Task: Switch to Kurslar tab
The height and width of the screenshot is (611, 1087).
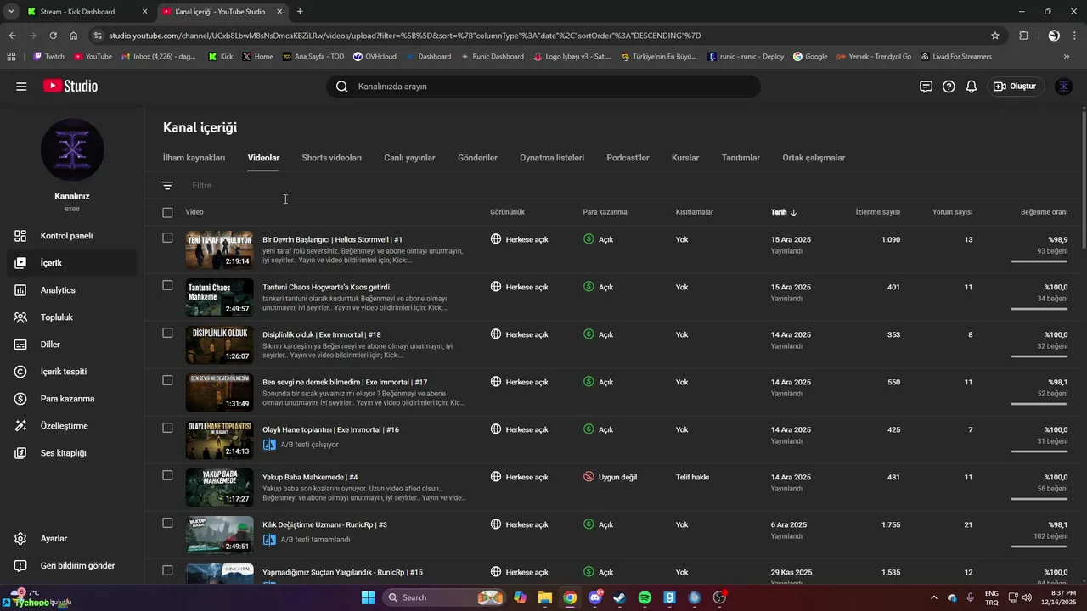Action: pos(685,158)
